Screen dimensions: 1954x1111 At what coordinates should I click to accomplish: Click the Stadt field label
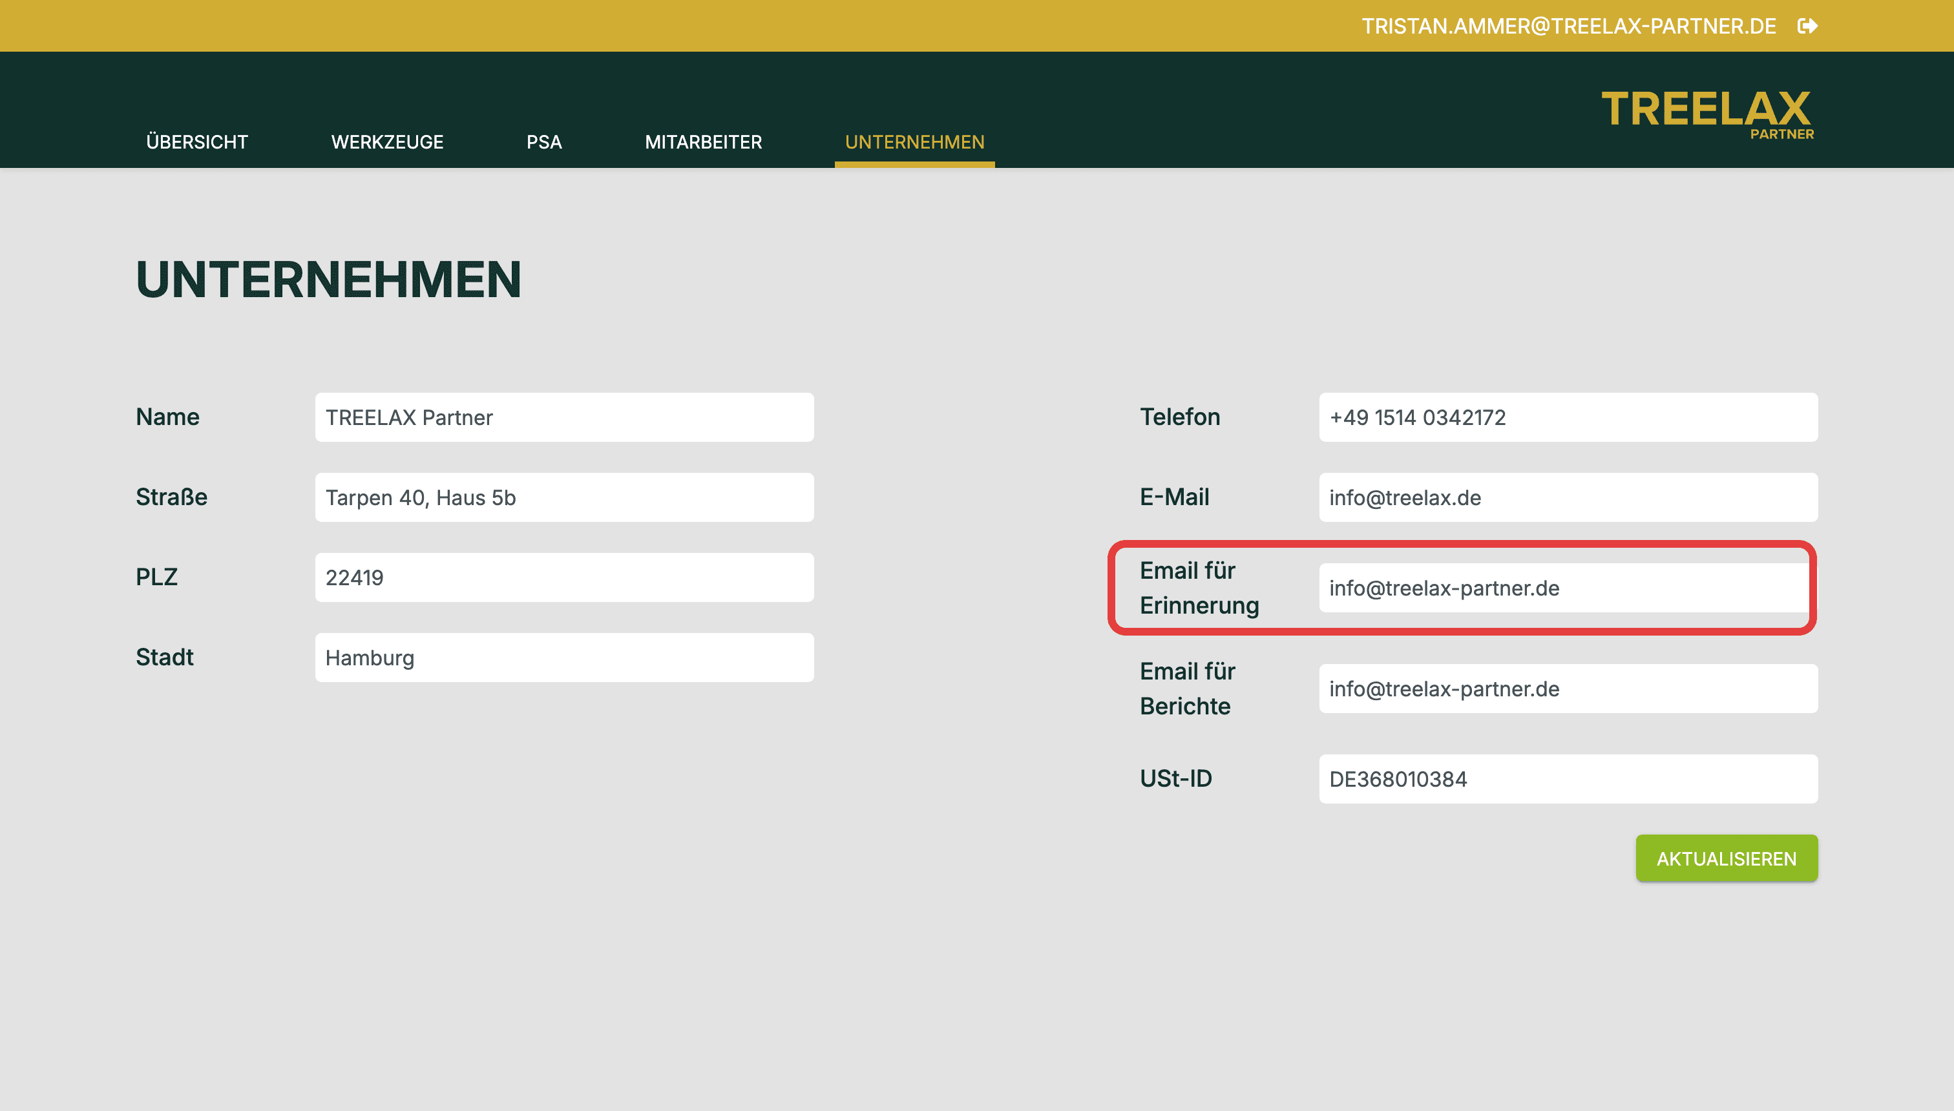[165, 657]
